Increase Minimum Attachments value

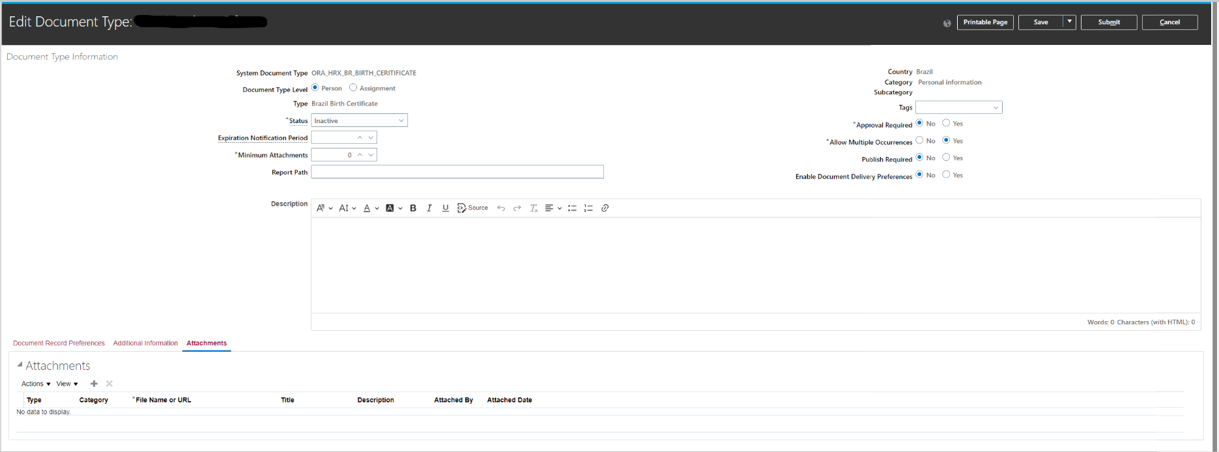pyautogui.click(x=360, y=155)
